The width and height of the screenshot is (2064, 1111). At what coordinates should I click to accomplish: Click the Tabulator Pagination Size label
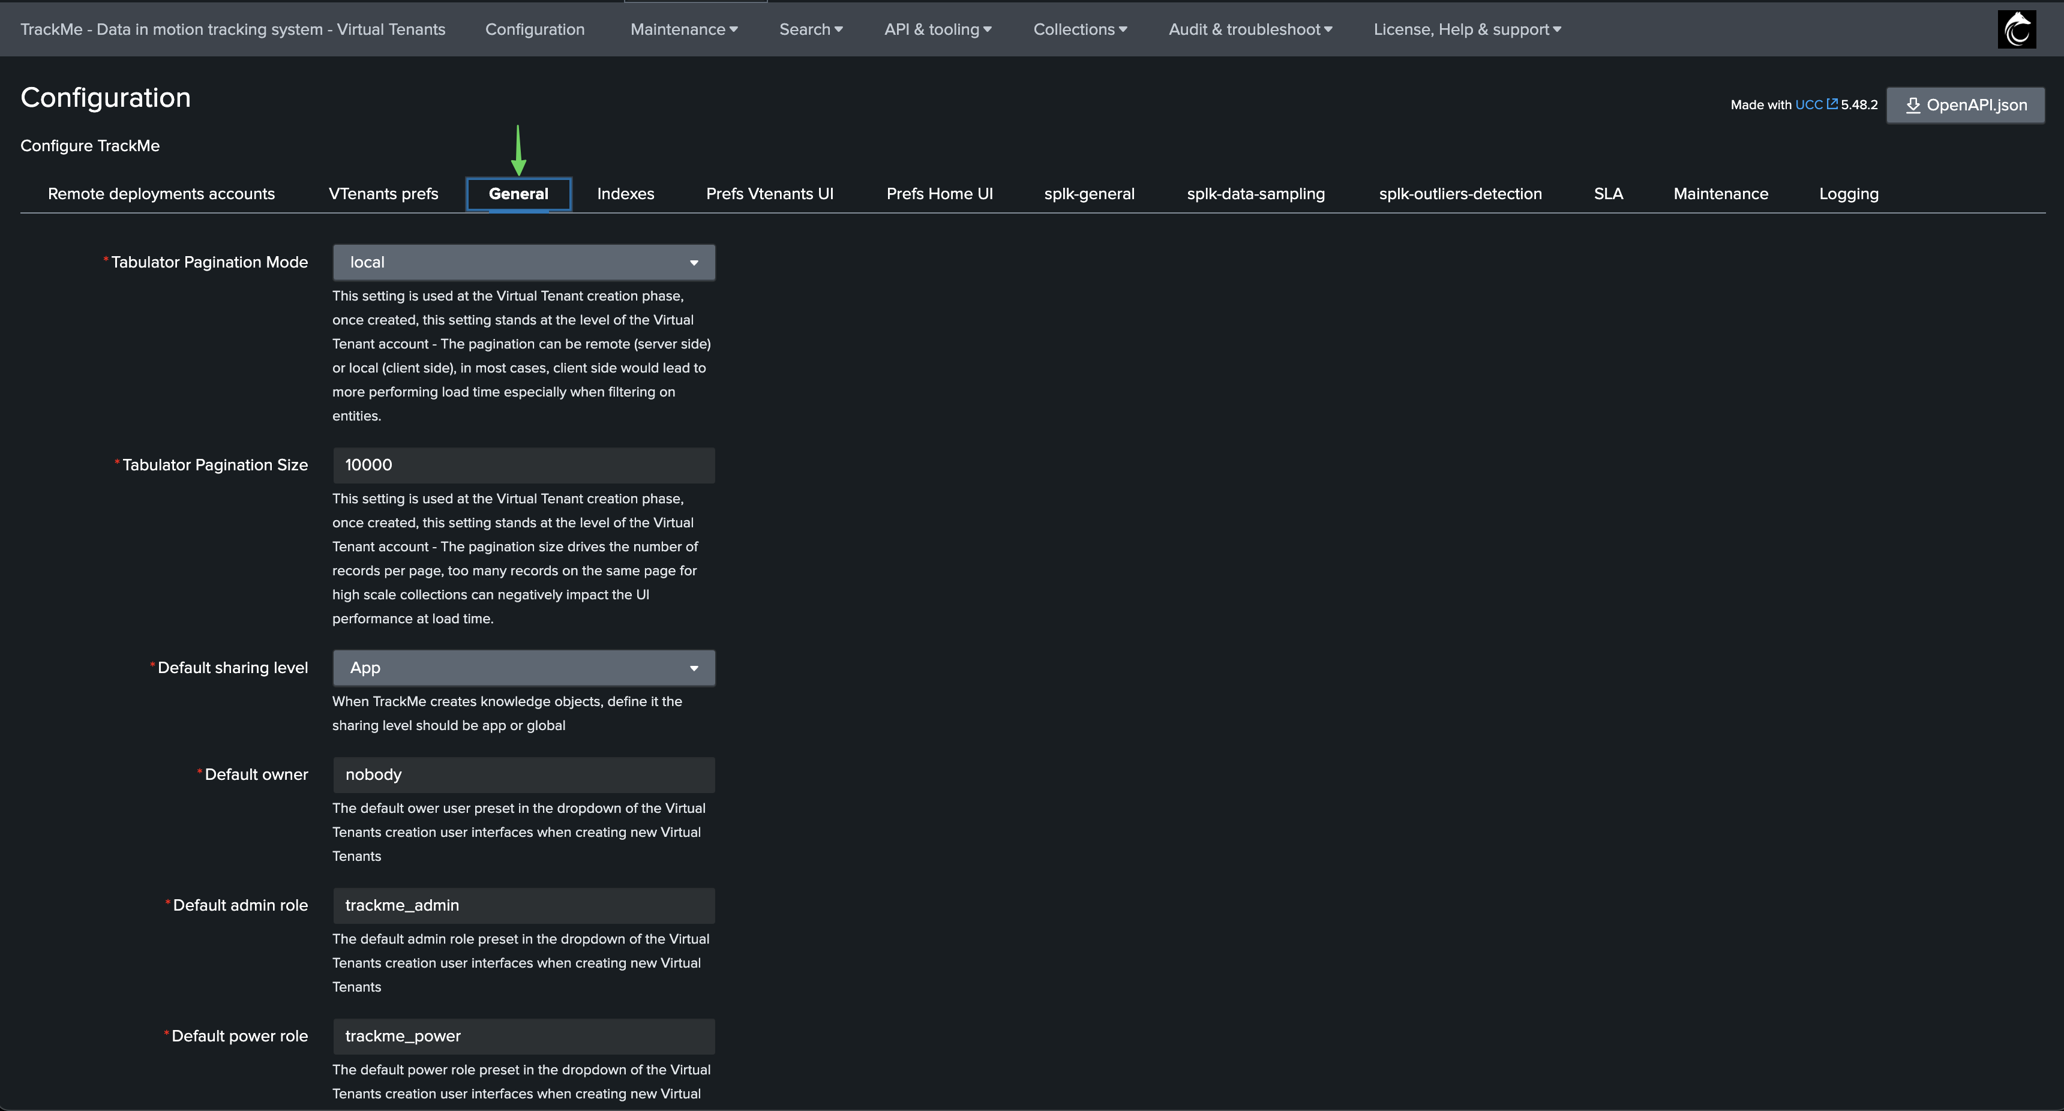215,466
